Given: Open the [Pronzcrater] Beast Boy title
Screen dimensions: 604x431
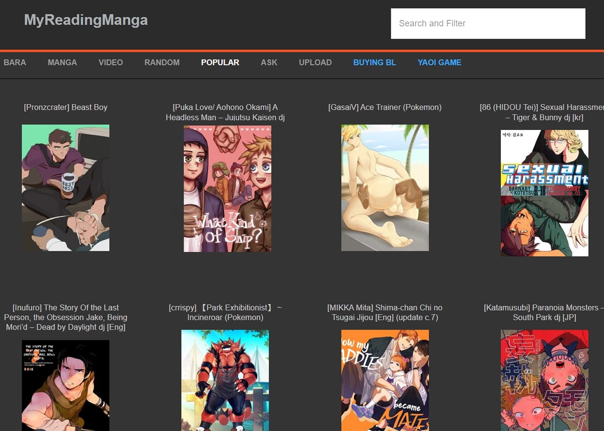Looking at the screenshot, I should (x=66, y=107).
